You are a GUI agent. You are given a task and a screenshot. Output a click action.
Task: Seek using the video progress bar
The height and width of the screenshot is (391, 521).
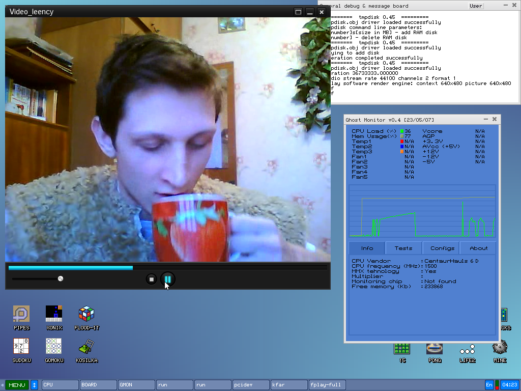coord(168,267)
